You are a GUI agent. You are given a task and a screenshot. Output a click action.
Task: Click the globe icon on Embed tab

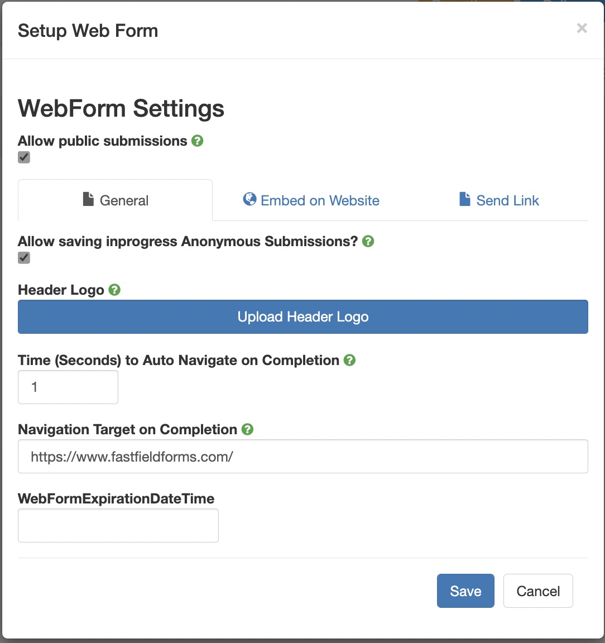(249, 199)
